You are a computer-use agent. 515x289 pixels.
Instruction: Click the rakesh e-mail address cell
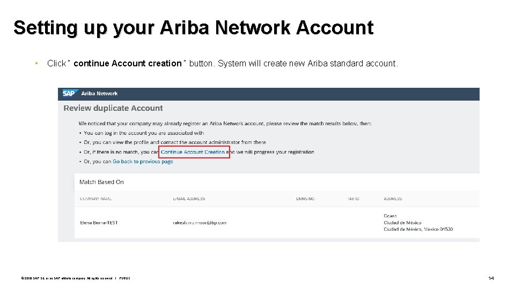(200, 223)
